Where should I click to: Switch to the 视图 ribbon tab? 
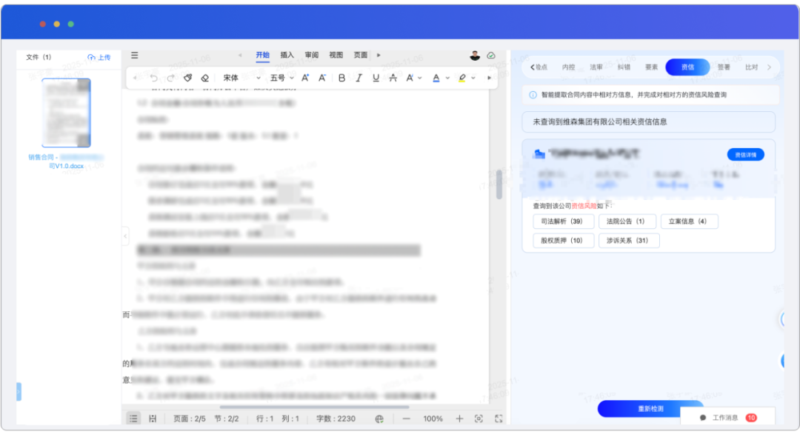click(x=336, y=55)
